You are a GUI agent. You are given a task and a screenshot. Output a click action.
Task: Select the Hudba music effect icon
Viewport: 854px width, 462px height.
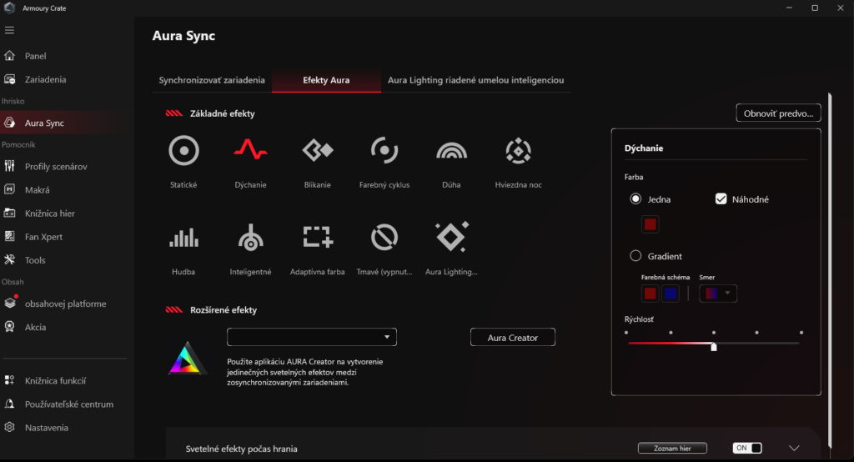[183, 238]
